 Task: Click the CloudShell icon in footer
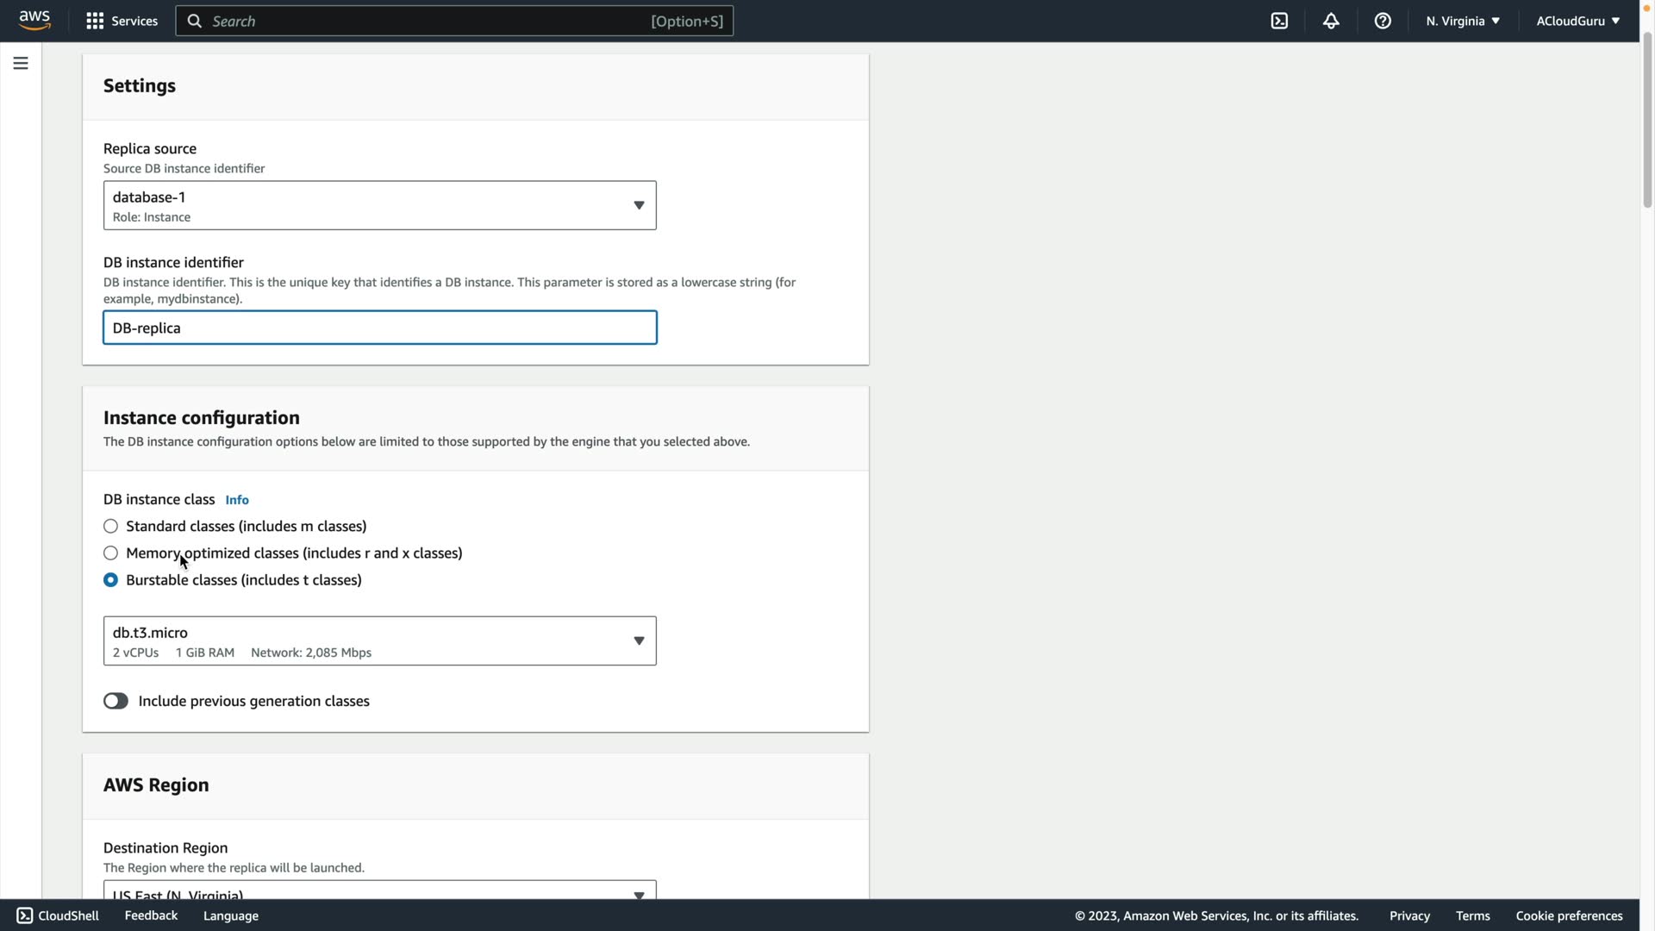25,915
